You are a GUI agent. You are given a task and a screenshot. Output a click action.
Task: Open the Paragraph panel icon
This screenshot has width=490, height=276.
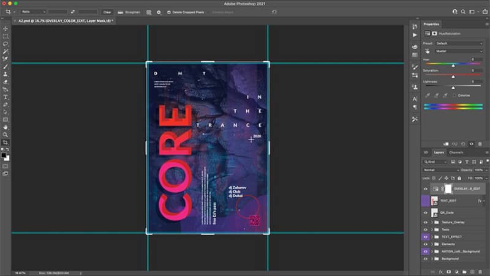415,107
